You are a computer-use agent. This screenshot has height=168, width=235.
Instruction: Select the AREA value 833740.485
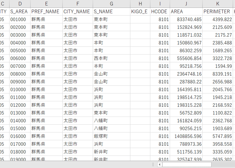(x=186, y=19)
